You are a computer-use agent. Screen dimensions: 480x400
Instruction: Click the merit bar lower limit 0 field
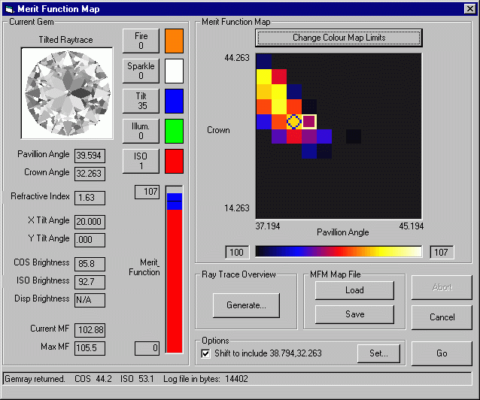click(x=147, y=348)
